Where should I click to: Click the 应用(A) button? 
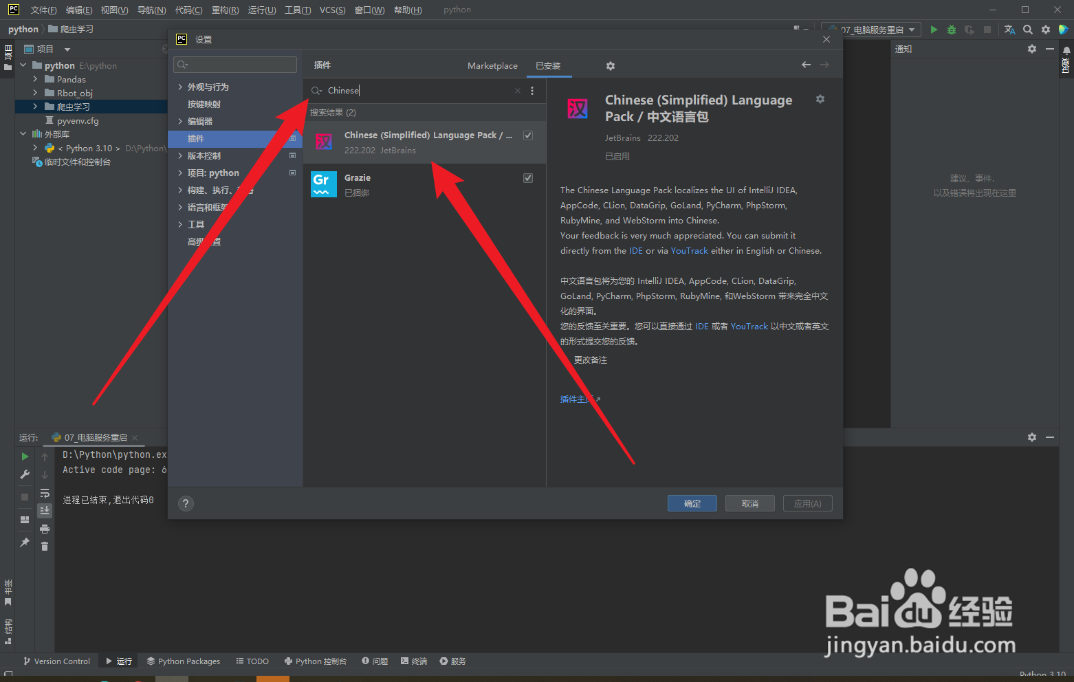tap(808, 503)
